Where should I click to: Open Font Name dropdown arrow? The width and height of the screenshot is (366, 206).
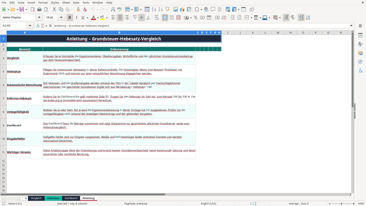[39, 17]
